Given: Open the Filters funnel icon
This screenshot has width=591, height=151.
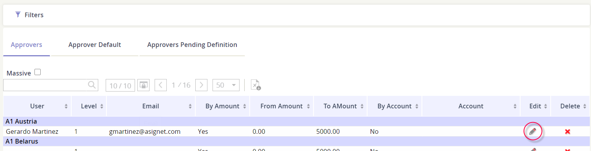Looking at the screenshot, I should (18, 15).
